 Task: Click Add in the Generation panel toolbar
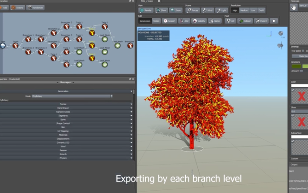coord(4,8)
